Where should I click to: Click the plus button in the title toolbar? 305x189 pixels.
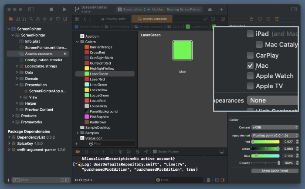pyautogui.click(x=221, y=9)
